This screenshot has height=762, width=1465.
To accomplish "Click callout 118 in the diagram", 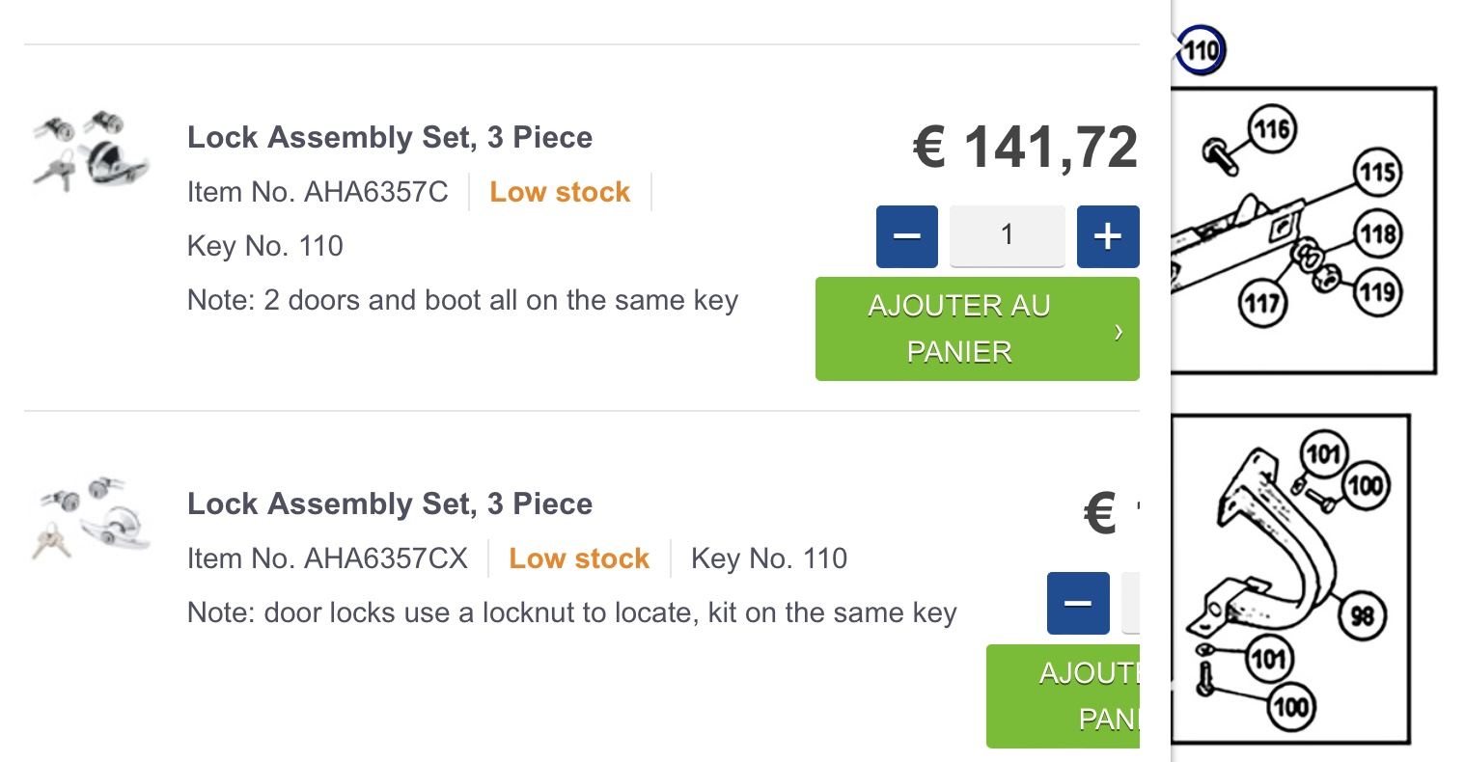I will (x=1377, y=234).
